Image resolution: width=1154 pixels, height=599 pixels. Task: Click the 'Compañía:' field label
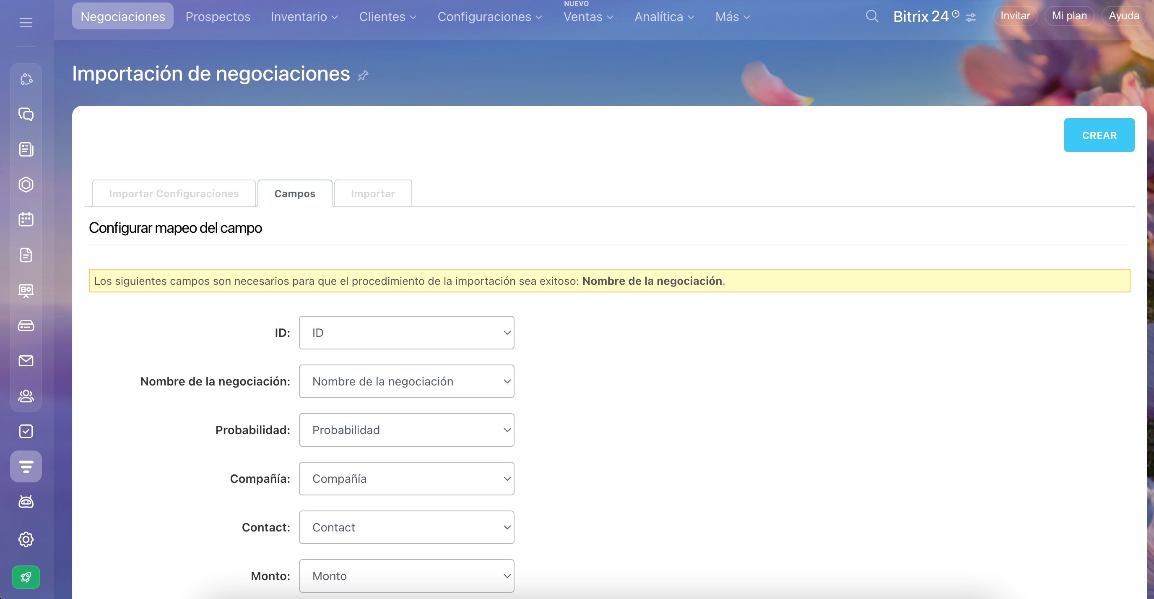coord(260,479)
